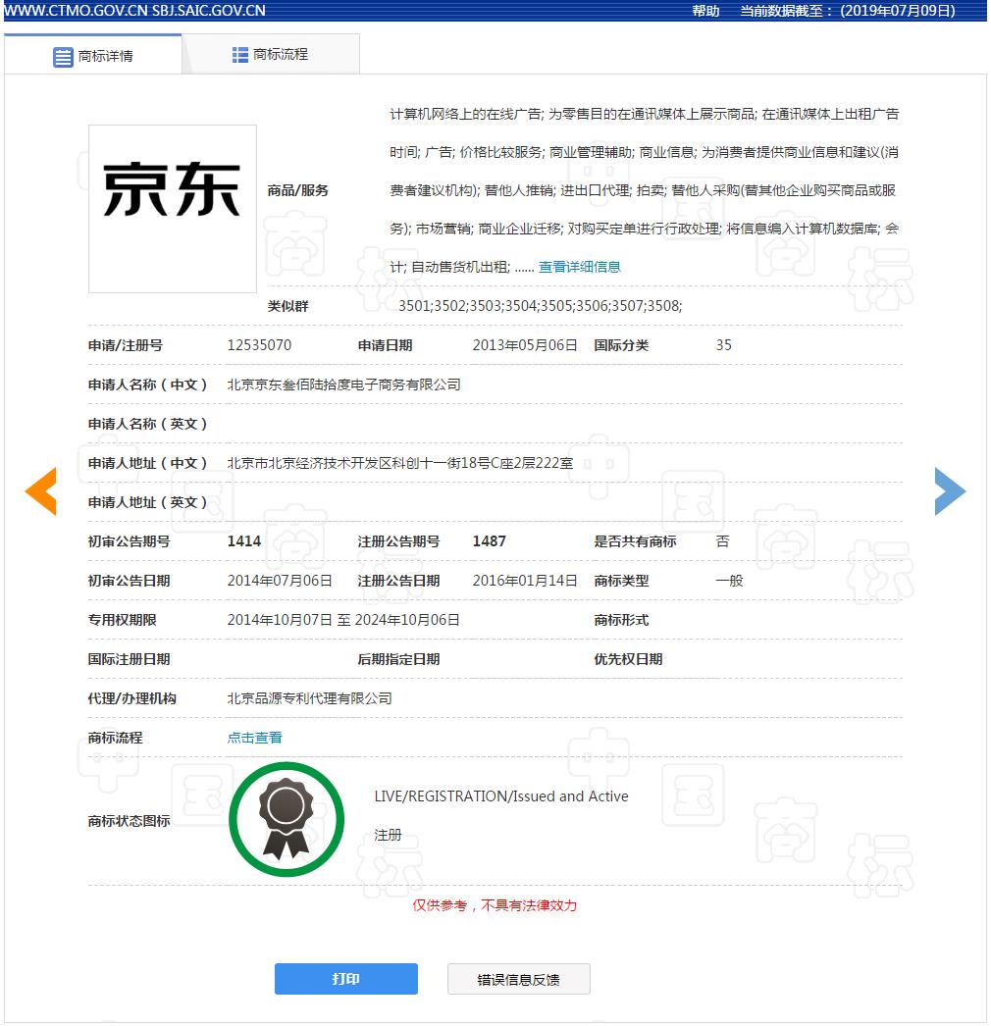Click the red disclaimer 仅供参考，不具有法律效力
The height and width of the screenshot is (1026, 991).
coord(495,905)
